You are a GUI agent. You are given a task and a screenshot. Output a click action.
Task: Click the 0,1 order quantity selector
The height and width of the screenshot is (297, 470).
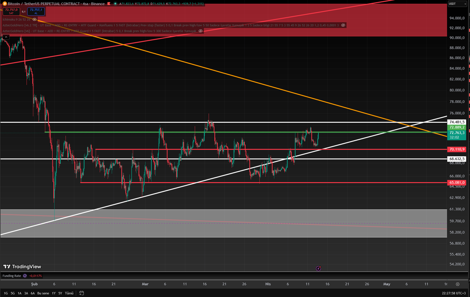pyautogui.click(x=23, y=11)
